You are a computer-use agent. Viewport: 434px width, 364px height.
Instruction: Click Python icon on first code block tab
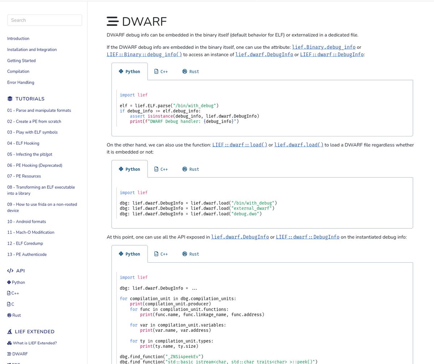121,72
